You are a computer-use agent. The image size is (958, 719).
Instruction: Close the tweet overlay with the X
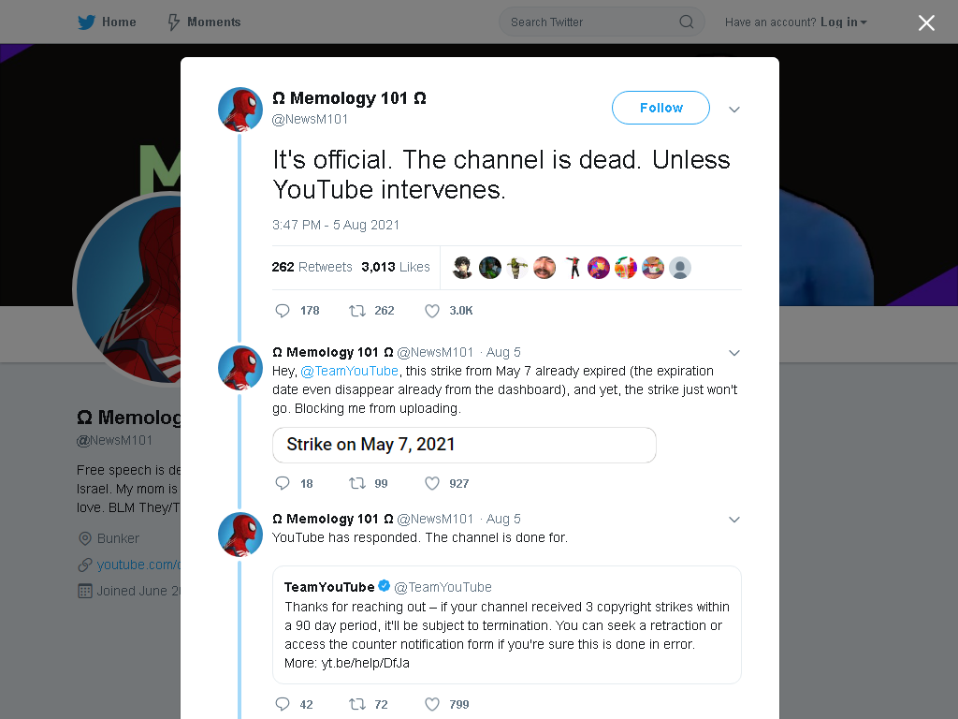926,22
